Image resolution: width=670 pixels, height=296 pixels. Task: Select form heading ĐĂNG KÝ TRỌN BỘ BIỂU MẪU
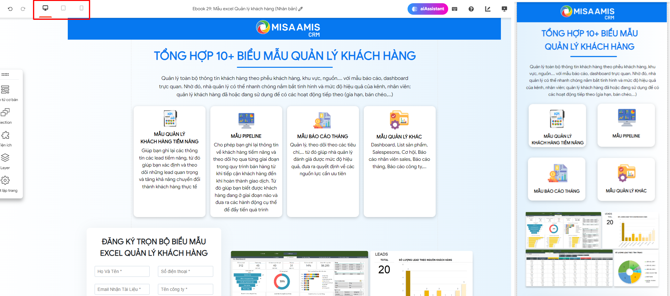(x=154, y=247)
